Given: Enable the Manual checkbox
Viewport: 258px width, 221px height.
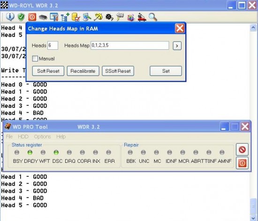Looking at the screenshot, I should 35,59.
